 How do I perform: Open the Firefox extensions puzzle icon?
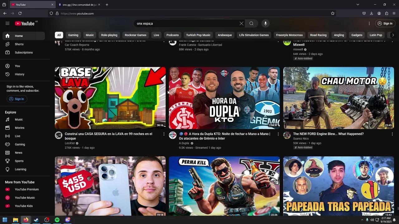(387, 13)
